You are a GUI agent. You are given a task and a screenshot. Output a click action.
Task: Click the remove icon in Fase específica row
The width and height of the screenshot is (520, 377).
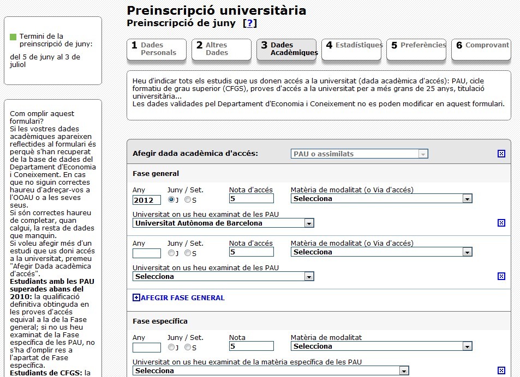(501, 370)
